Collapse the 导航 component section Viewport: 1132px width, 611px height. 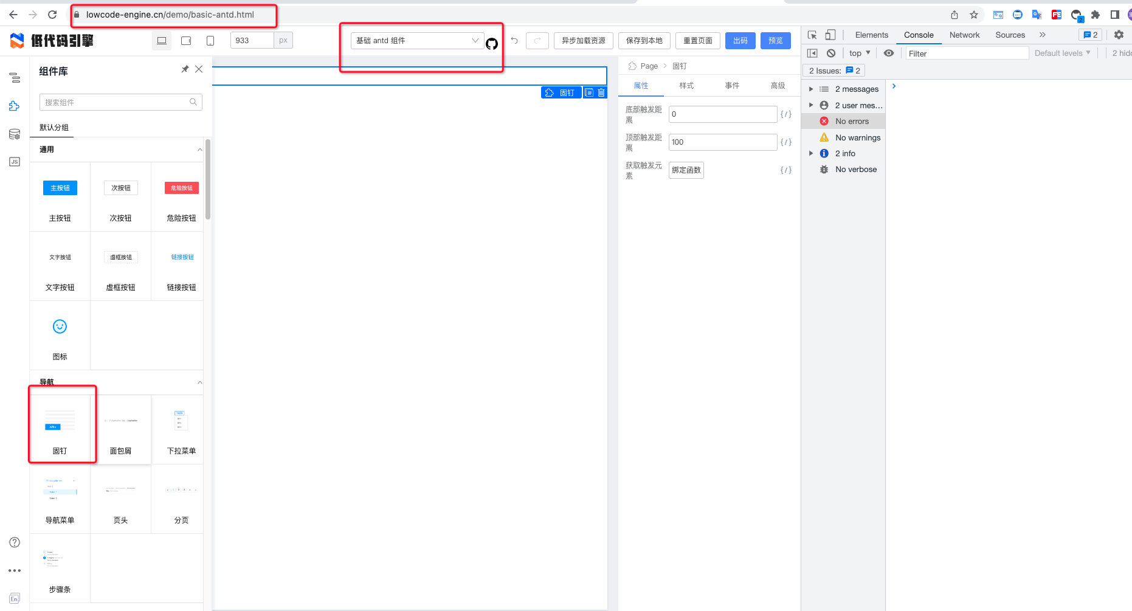[199, 382]
